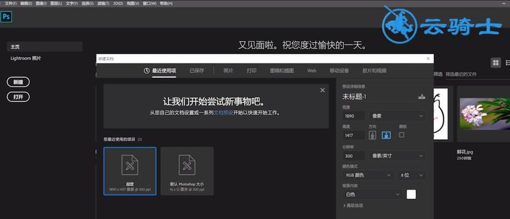Switch to the 打印 tab
The height and width of the screenshot is (219, 510).
[251, 71]
